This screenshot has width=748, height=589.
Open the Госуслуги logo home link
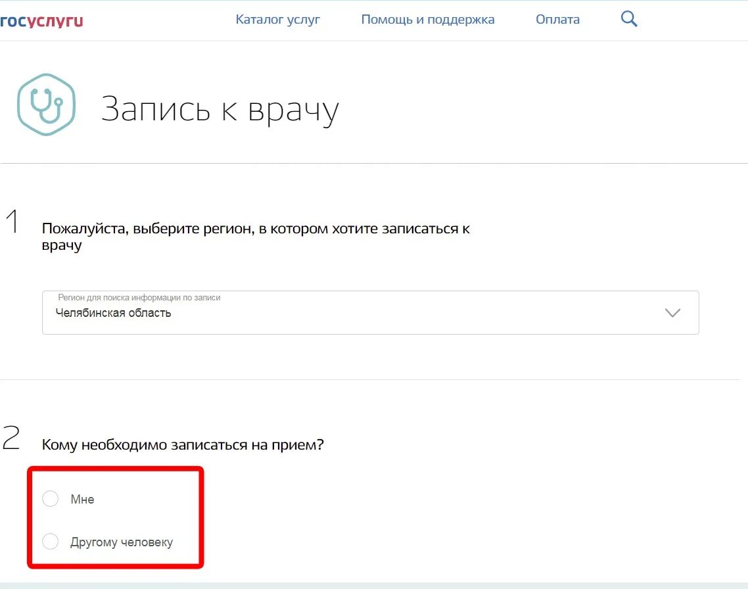[x=41, y=20]
